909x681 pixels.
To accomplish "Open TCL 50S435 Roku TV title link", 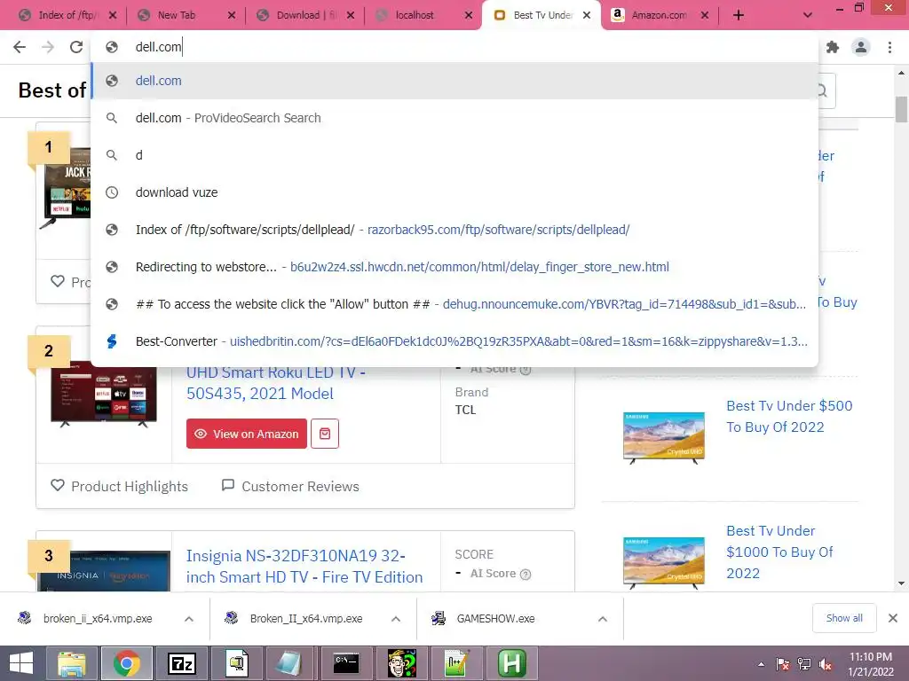I will [x=275, y=383].
